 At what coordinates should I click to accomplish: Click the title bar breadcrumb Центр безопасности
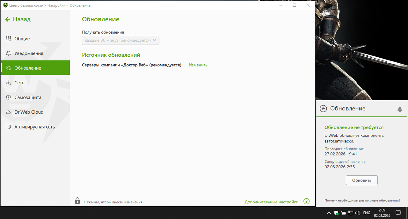pyautogui.click(x=26, y=5)
